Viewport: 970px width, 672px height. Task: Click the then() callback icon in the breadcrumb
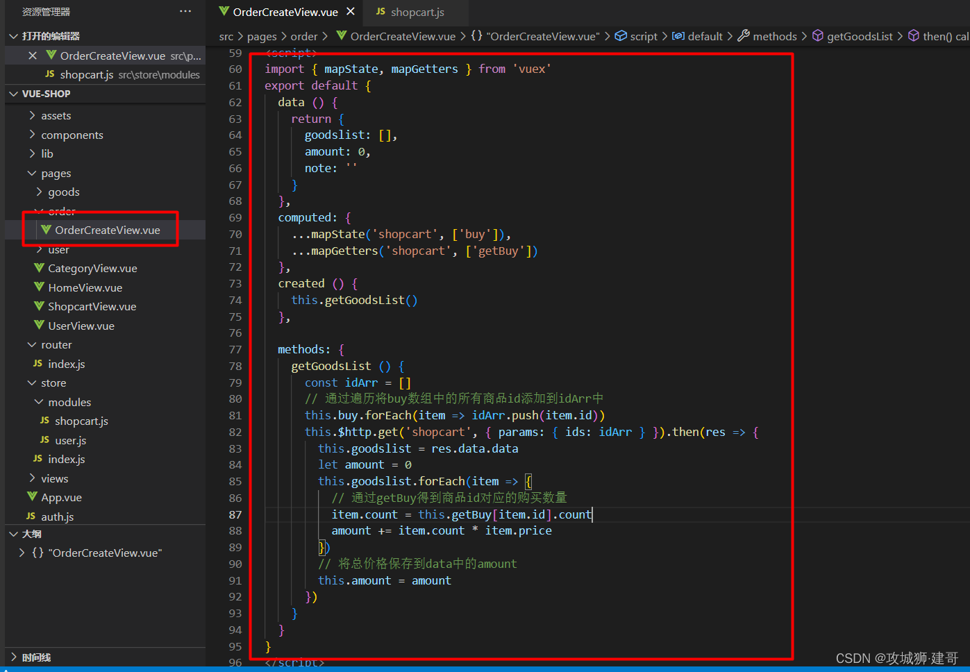(x=914, y=36)
